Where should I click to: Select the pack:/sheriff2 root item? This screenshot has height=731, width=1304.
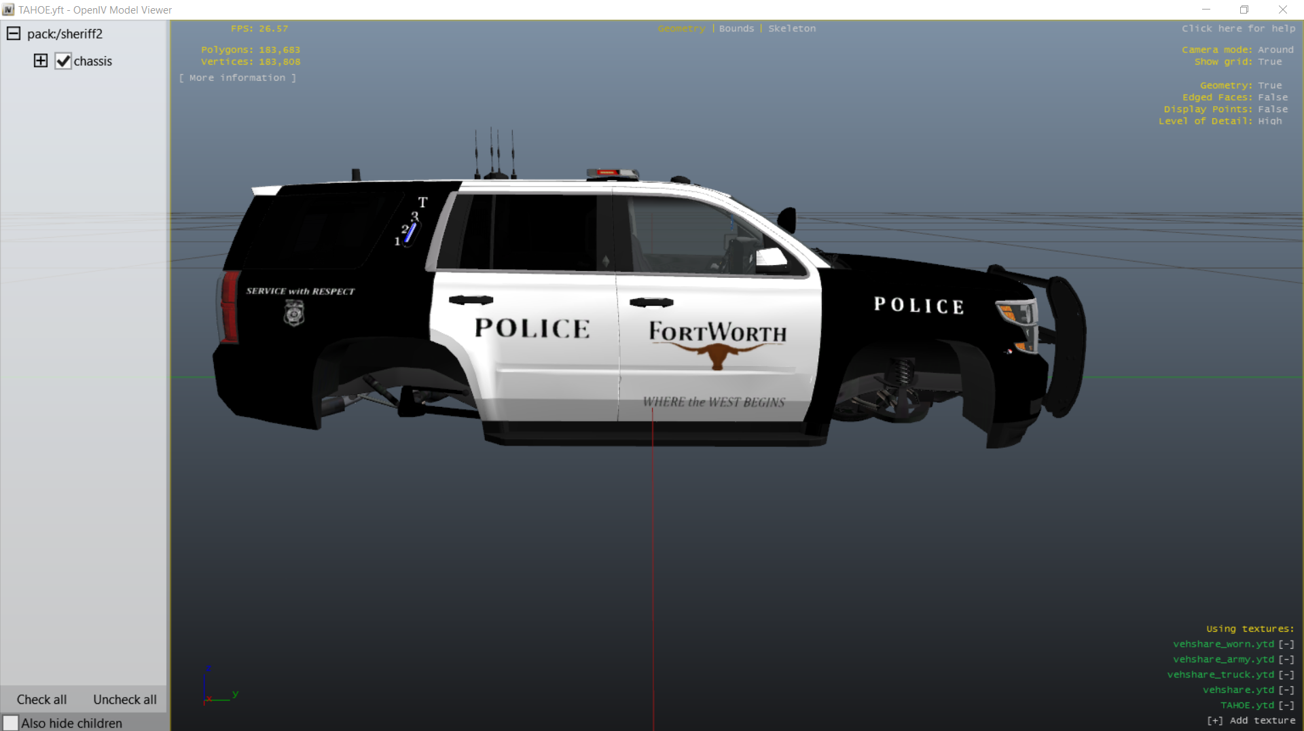(x=65, y=34)
